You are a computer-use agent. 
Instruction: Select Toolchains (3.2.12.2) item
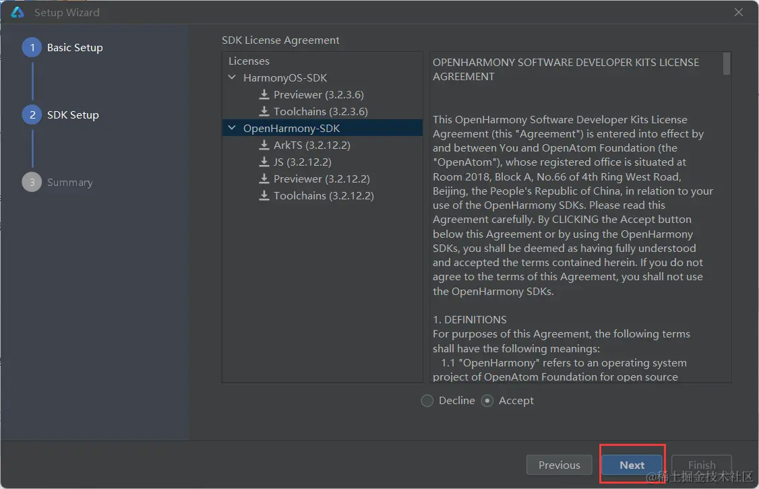coord(324,196)
